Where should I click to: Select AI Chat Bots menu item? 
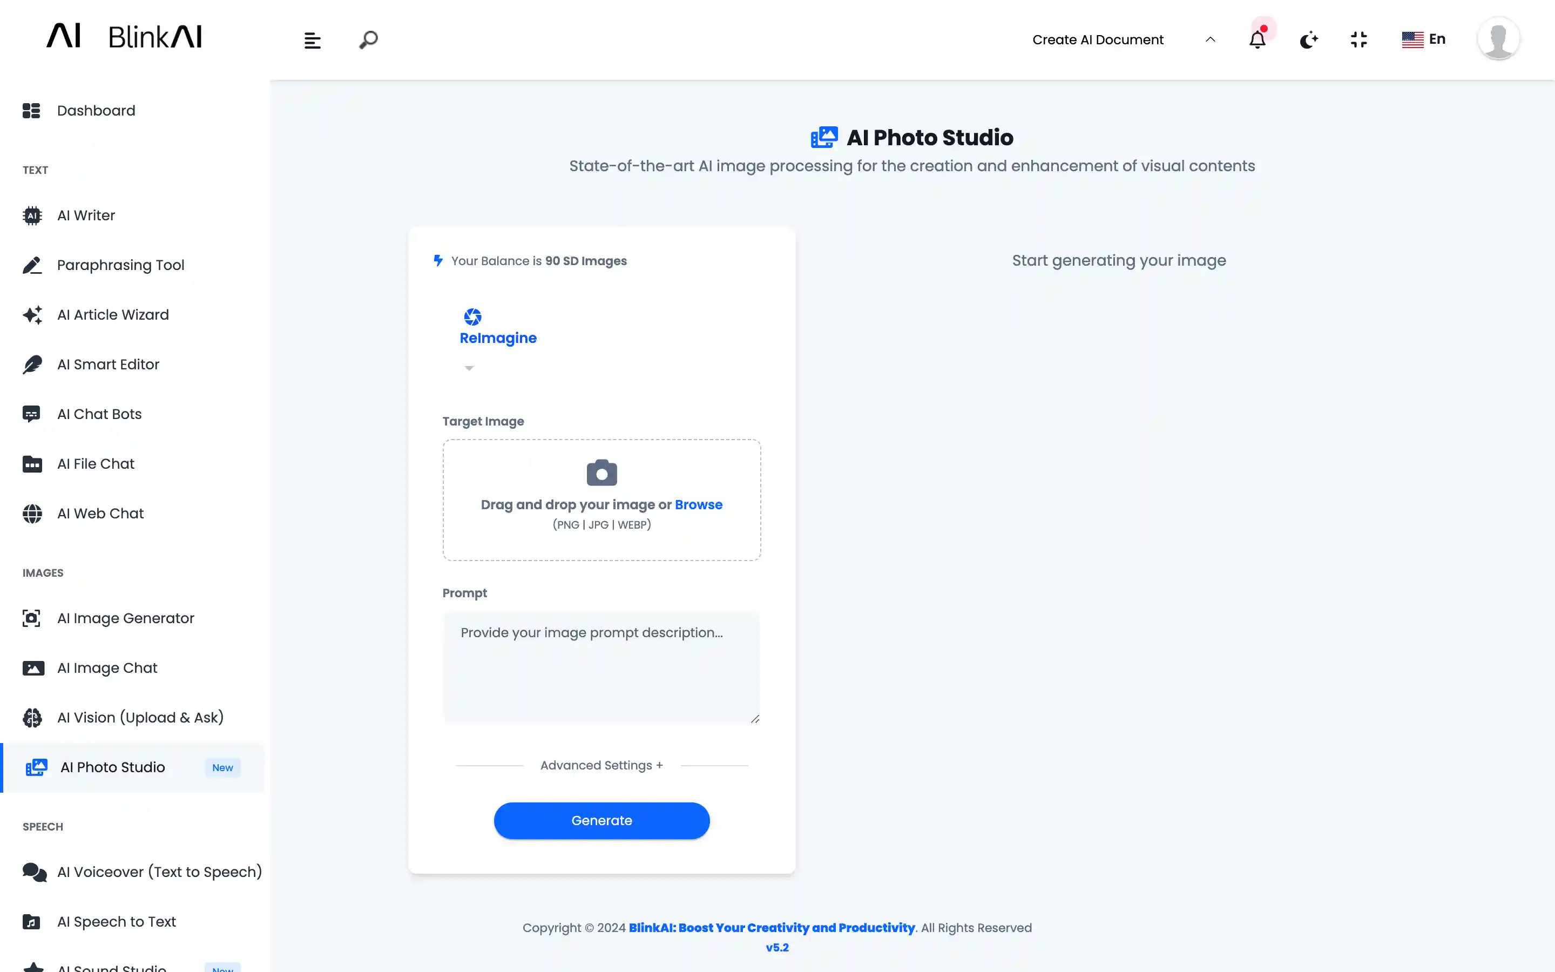(x=98, y=413)
